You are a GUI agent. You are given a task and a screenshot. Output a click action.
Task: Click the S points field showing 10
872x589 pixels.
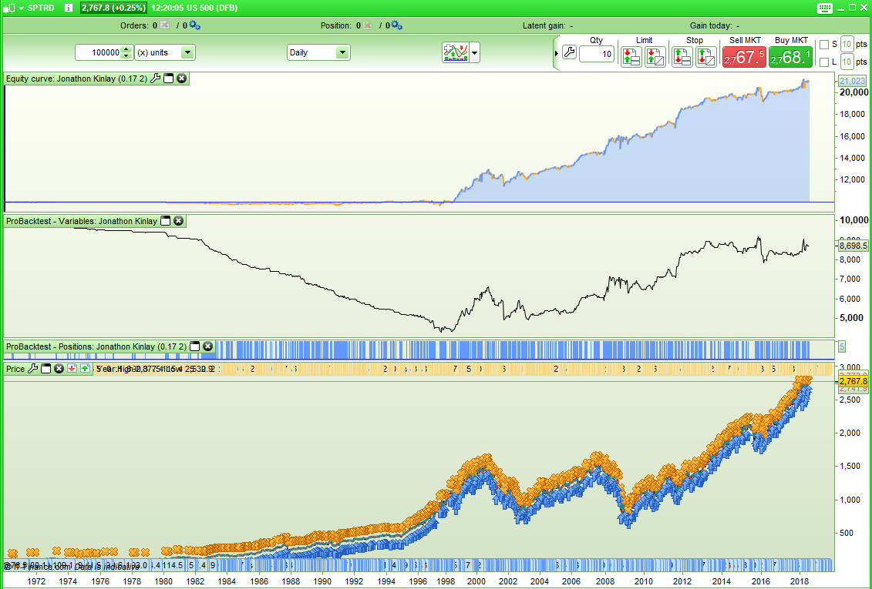click(x=847, y=45)
